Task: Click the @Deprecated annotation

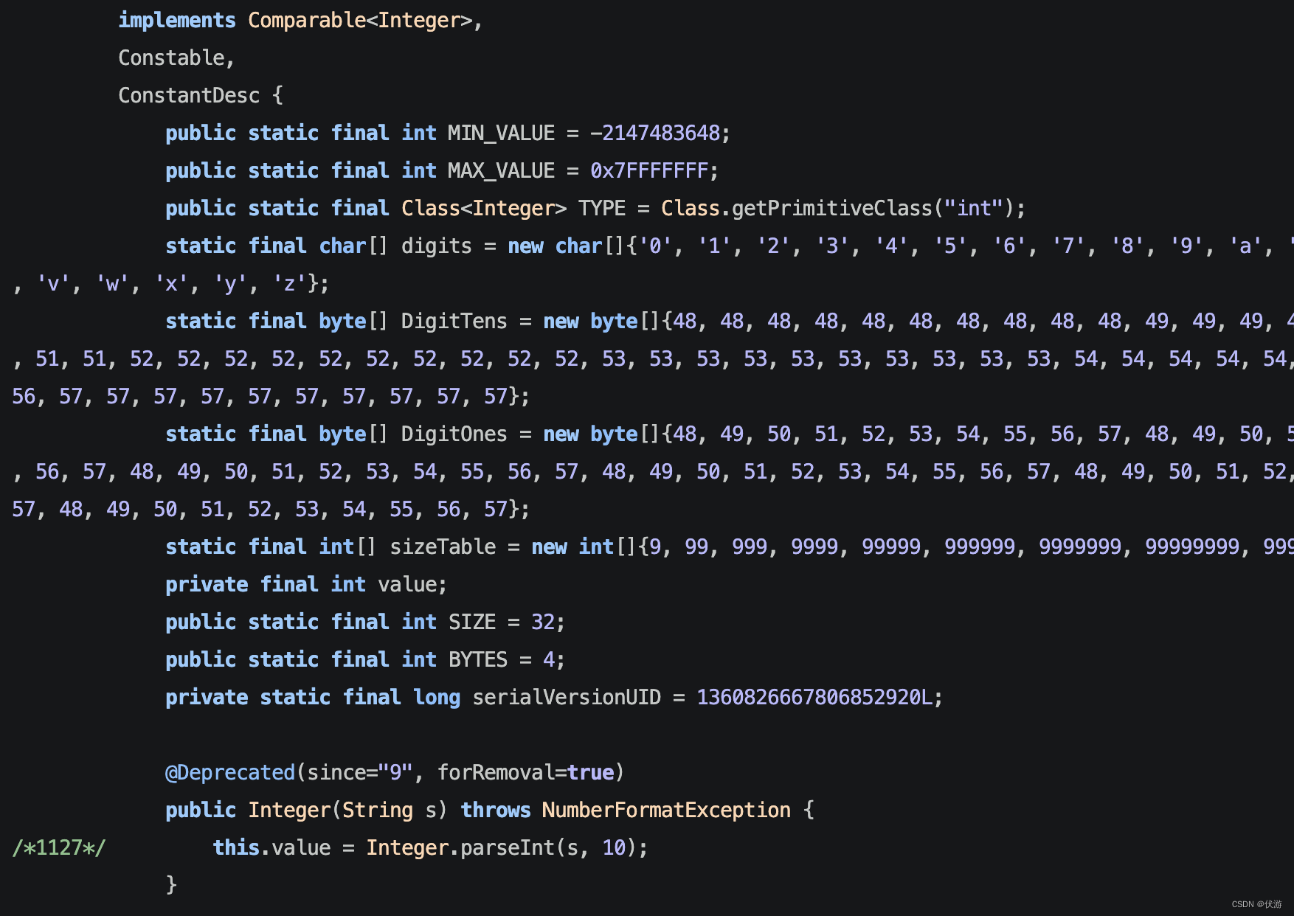Action: pyautogui.click(x=230, y=772)
